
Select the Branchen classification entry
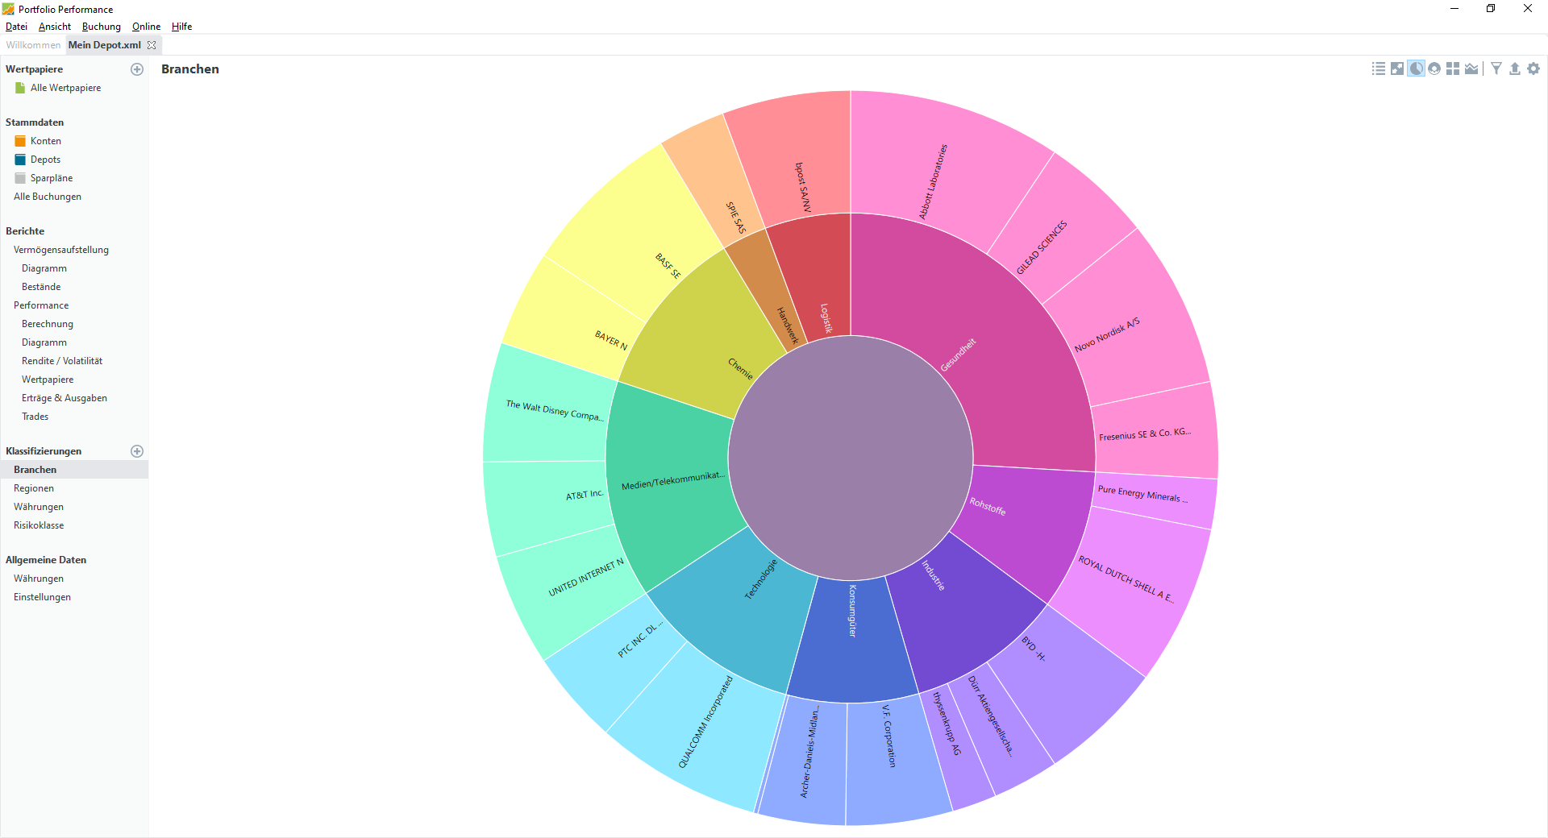[x=74, y=470]
